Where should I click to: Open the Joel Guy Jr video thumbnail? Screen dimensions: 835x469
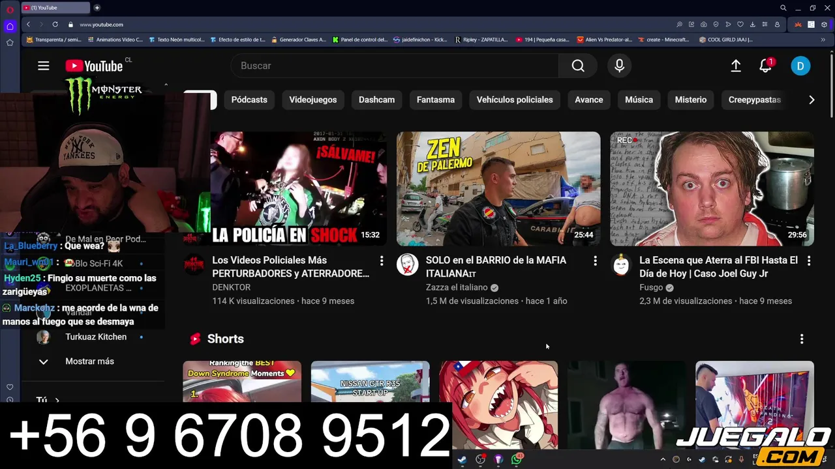pos(712,189)
